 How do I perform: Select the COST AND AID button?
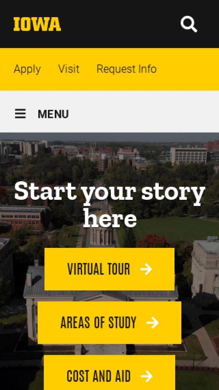coord(109,373)
